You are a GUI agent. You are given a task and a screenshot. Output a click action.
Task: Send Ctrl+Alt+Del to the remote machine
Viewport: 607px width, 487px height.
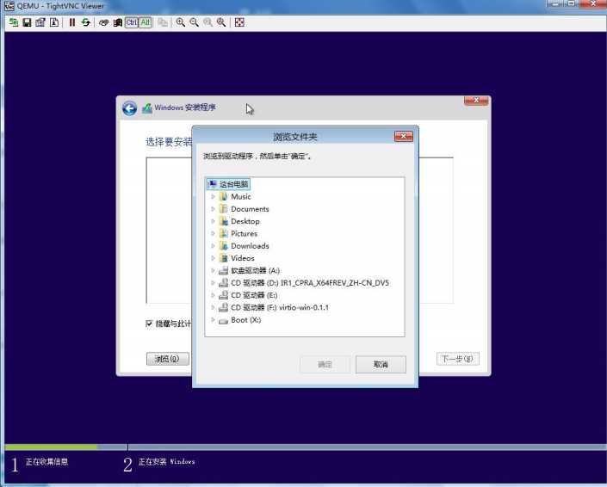coord(103,22)
